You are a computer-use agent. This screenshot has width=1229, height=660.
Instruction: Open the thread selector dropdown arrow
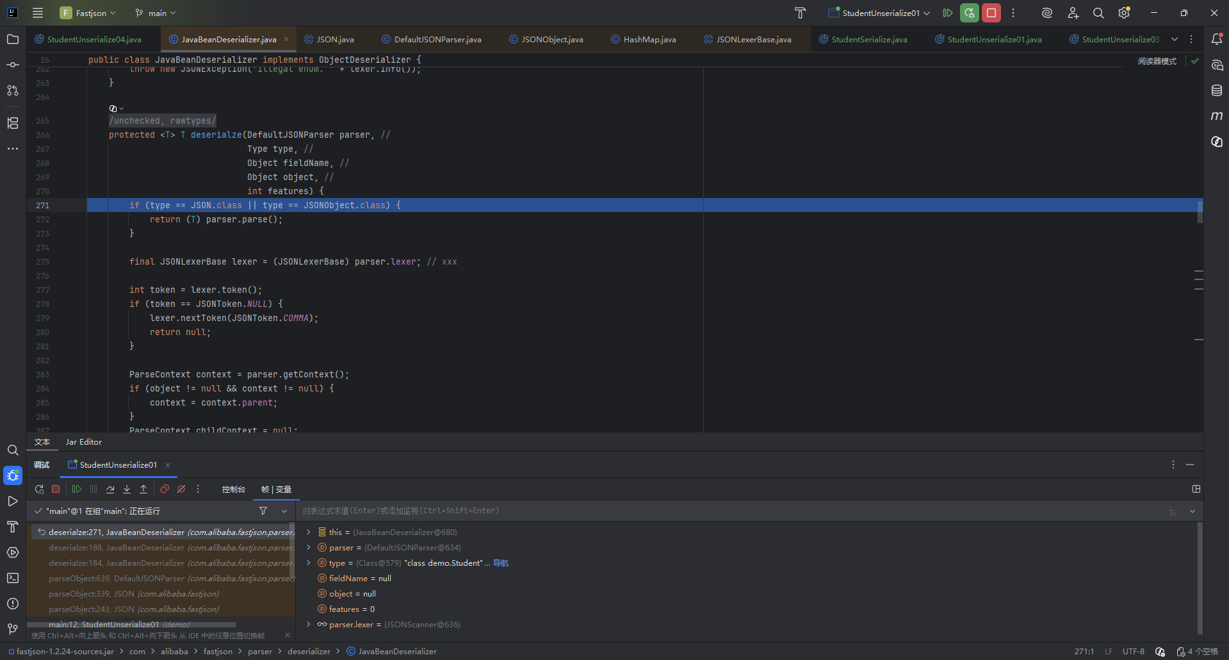(284, 511)
